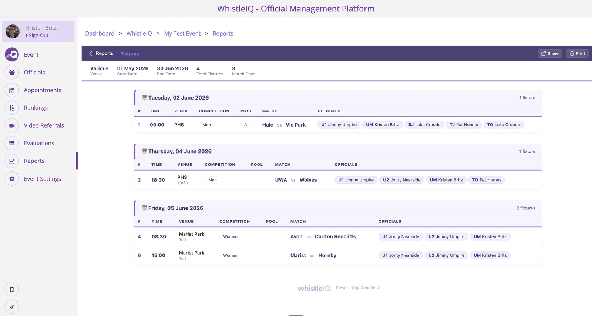Click SJ Luka Croode badge
Image resolution: width=592 pixels, height=316 pixels.
coord(424,125)
